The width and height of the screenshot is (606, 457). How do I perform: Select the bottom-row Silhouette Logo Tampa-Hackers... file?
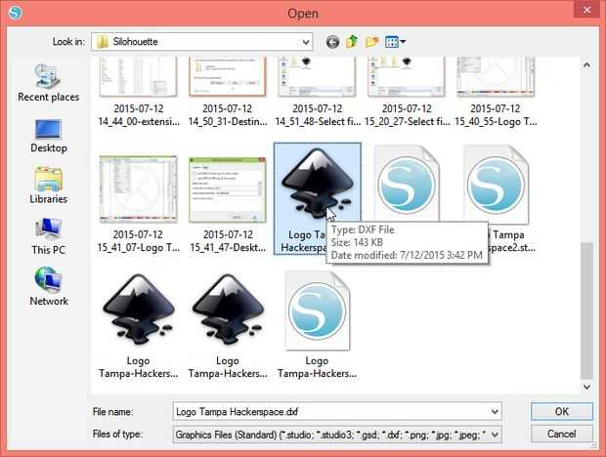(x=317, y=325)
